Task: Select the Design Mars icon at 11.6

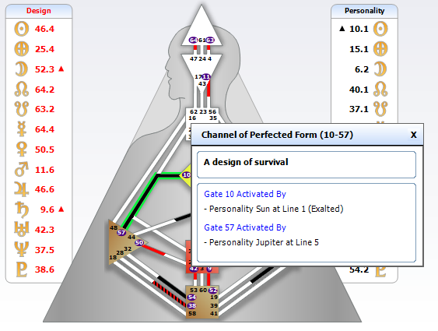Action: 22,170
